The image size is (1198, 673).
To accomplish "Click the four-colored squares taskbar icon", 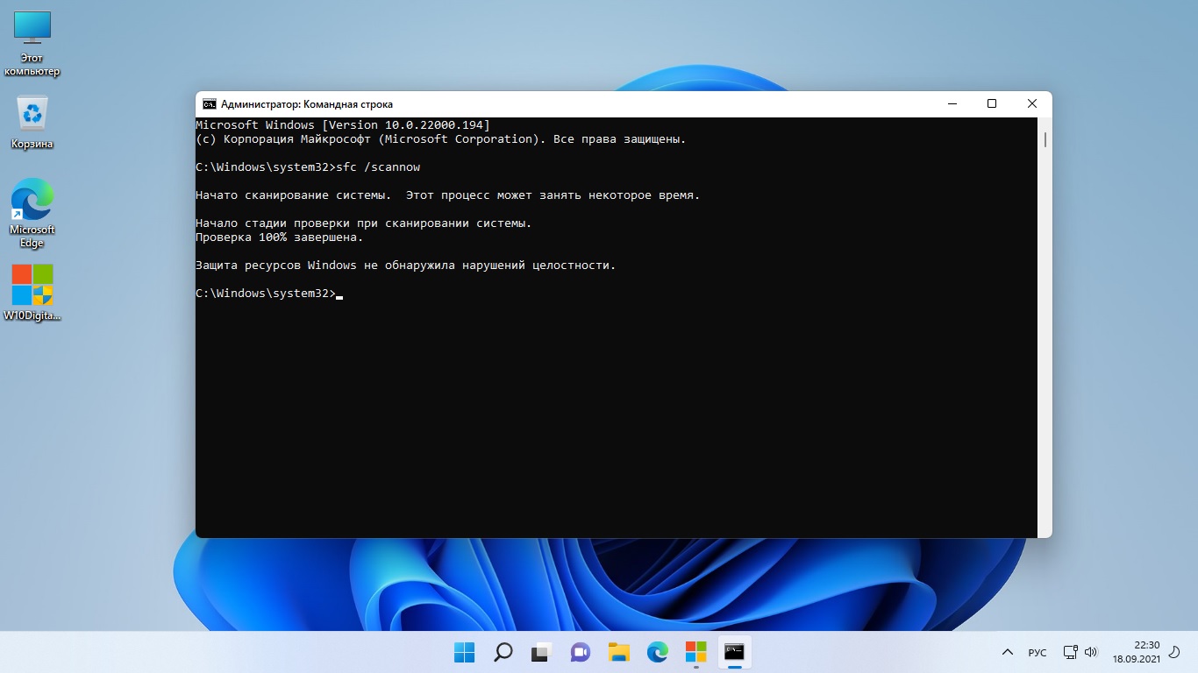I will [696, 652].
